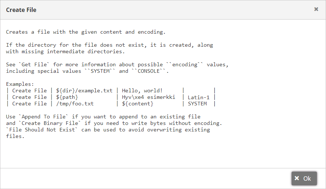This screenshot has width=326, height=189.
Task: Click the SYSTEM value in examples table
Action: click(197, 104)
